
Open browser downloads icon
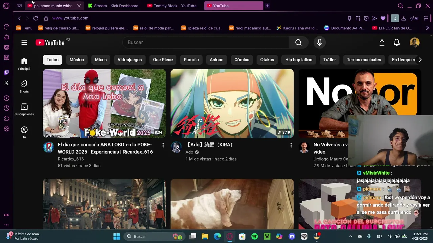pos(404,18)
